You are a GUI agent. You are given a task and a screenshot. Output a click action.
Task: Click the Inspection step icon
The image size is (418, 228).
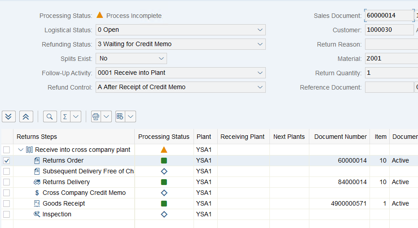click(x=37, y=214)
